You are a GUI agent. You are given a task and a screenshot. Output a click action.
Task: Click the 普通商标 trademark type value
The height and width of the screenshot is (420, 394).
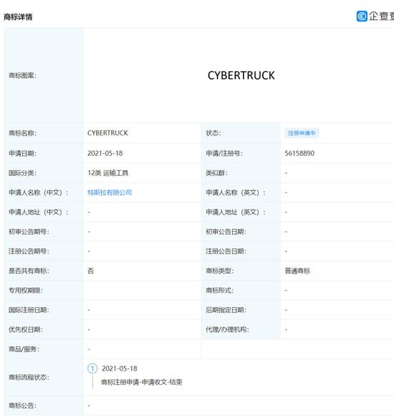(x=297, y=271)
